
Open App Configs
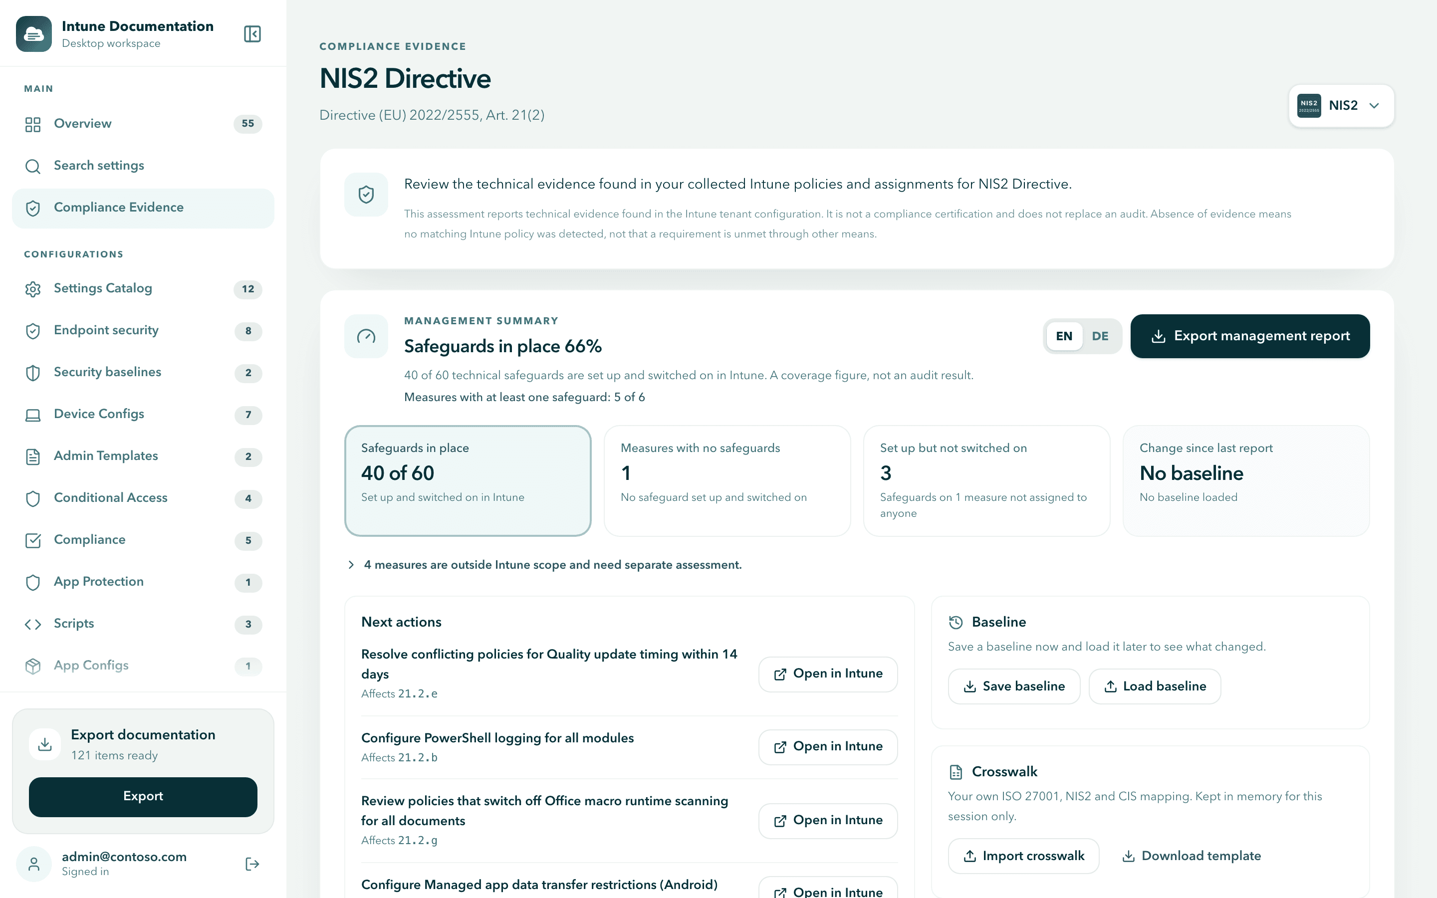point(143,666)
